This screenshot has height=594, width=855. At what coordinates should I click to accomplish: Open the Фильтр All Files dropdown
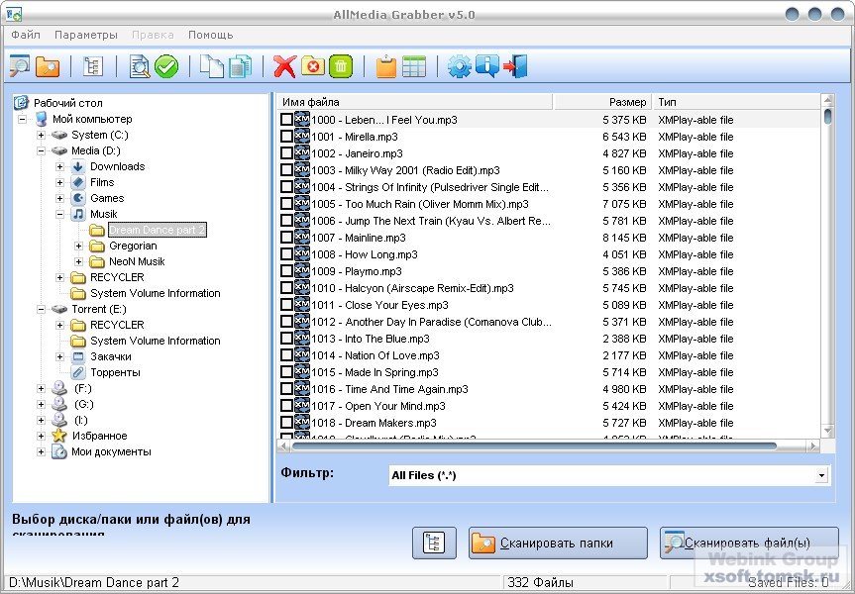[821, 476]
